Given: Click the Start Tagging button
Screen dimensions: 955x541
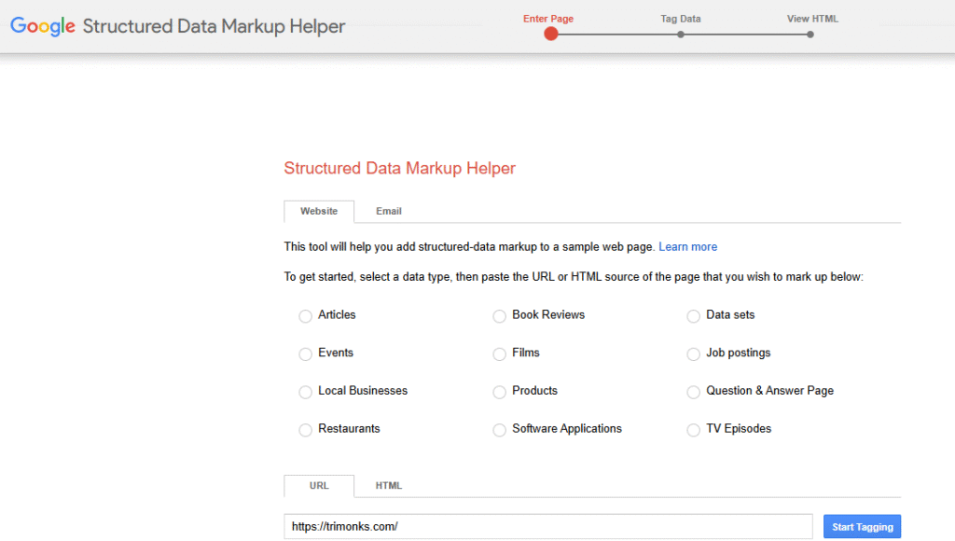Looking at the screenshot, I should click(862, 527).
